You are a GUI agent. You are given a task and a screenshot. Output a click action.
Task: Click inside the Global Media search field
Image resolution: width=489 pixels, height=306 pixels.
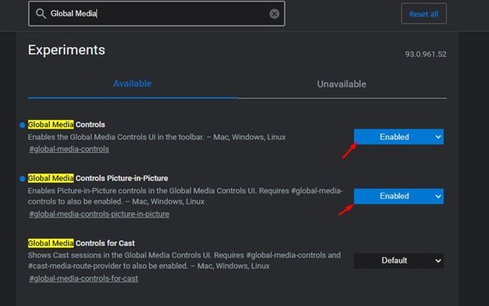[156, 13]
